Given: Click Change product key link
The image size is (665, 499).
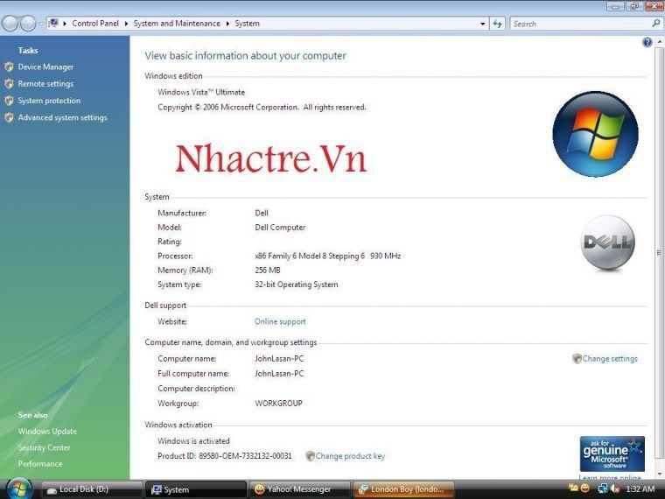Looking at the screenshot, I should point(350,456).
